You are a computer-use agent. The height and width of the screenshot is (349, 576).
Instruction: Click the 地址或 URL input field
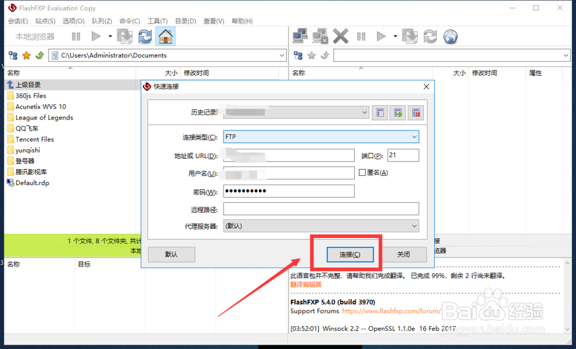tap(289, 155)
